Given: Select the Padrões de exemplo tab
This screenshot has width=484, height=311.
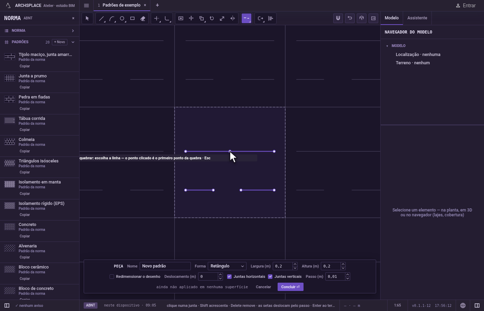Looking at the screenshot, I should click(x=121, y=5).
